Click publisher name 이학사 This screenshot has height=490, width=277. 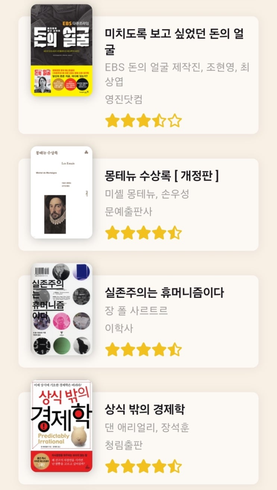pos(119,328)
